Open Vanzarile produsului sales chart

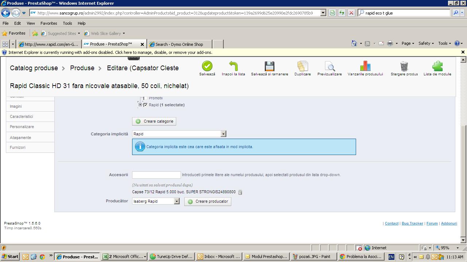point(365,66)
